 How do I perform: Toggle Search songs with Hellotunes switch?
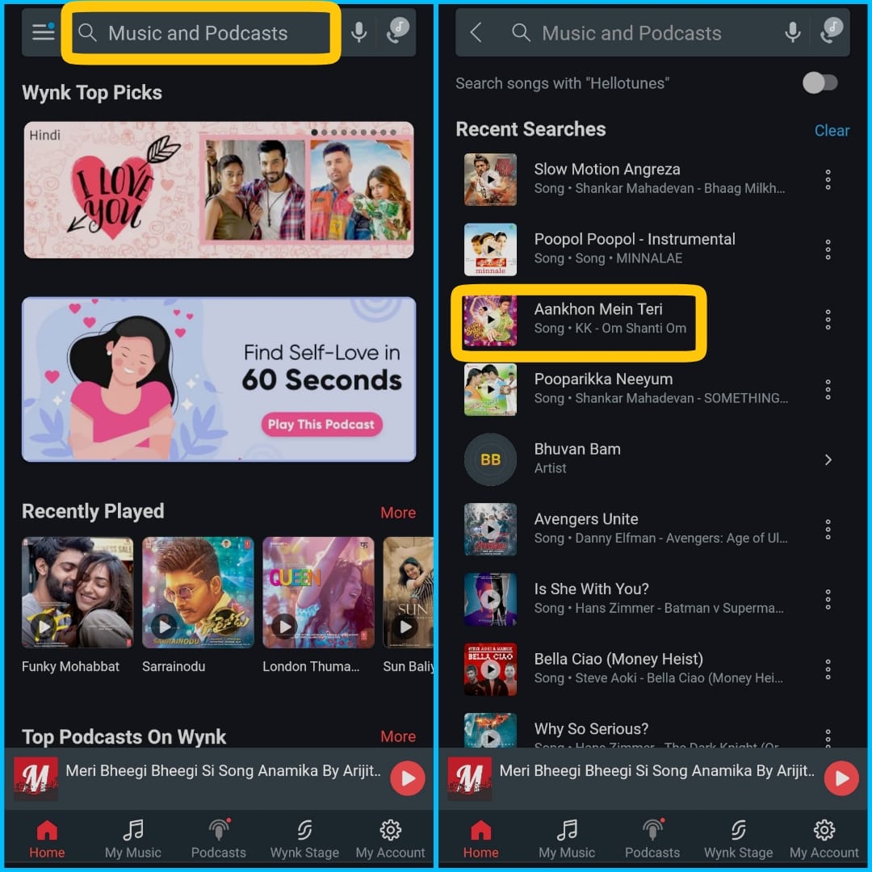click(820, 83)
